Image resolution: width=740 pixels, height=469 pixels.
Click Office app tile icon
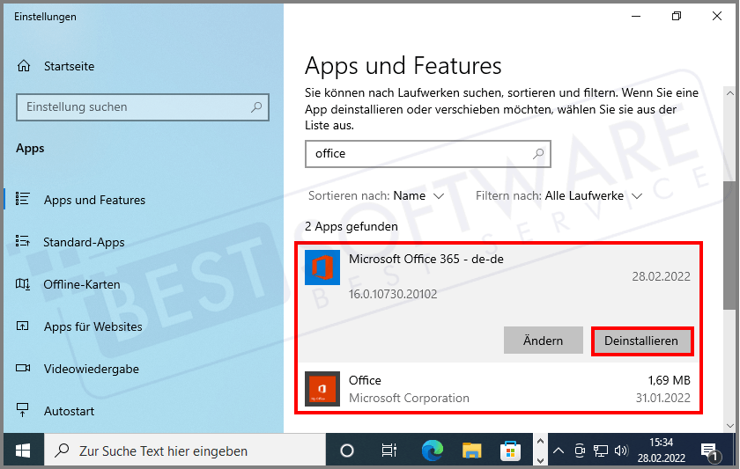coord(322,389)
